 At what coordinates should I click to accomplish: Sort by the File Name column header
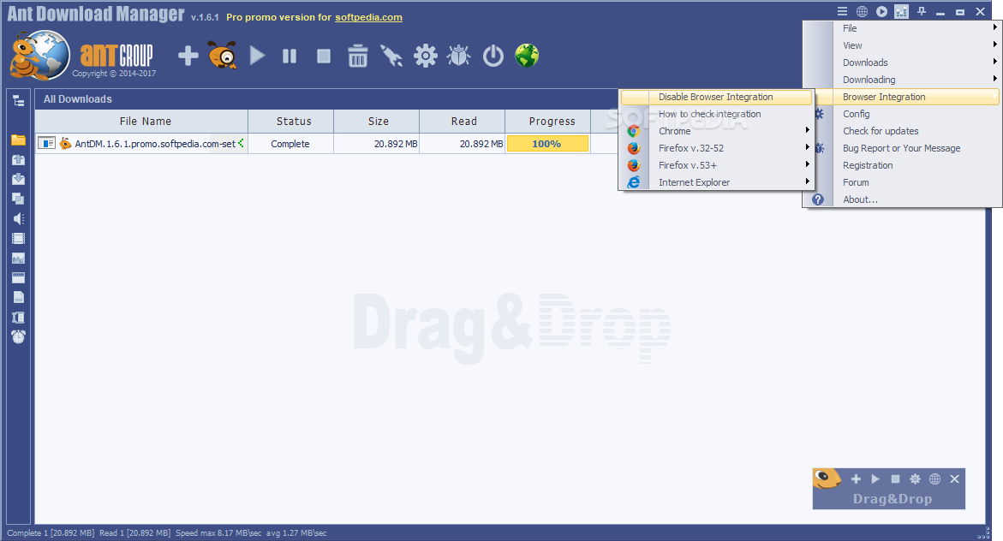[141, 121]
